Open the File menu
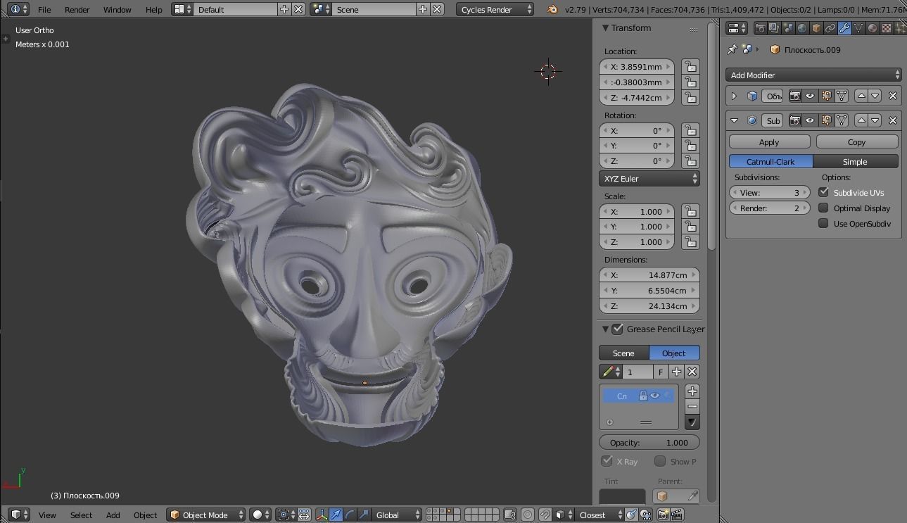907x523 pixels. click(44, 10)
